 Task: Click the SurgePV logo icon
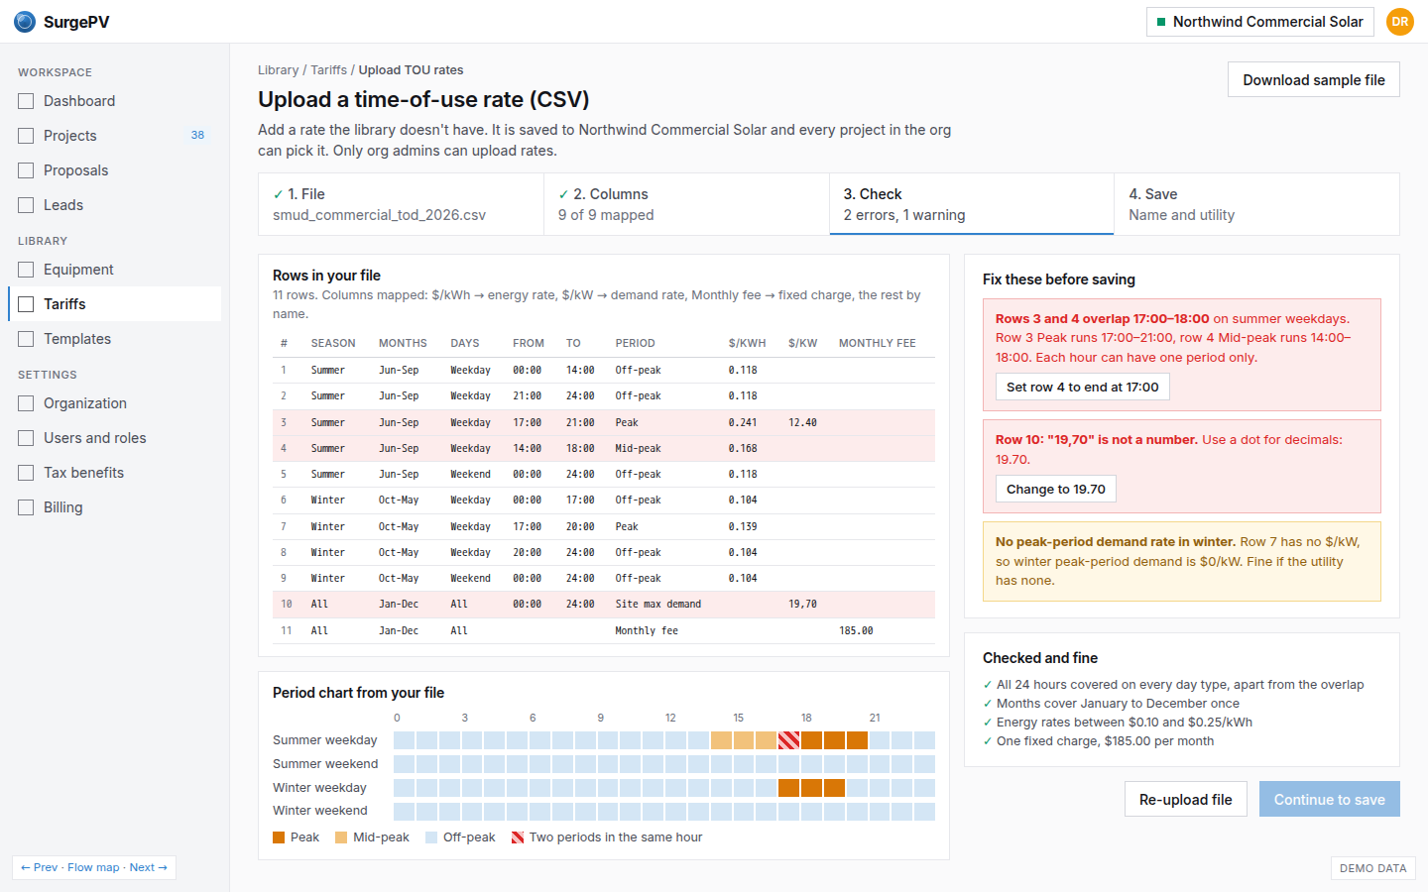point(25,22)
